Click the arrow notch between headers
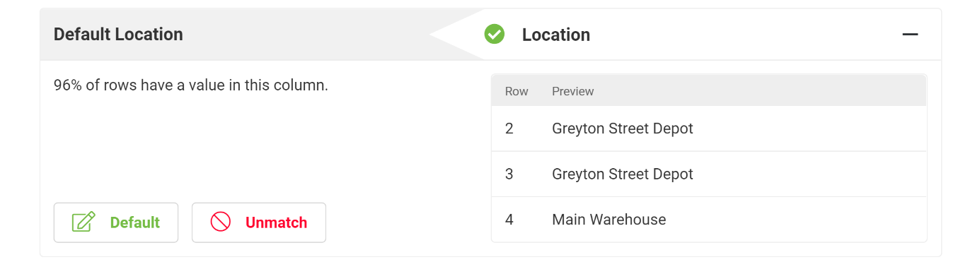 tap(456, 34)
